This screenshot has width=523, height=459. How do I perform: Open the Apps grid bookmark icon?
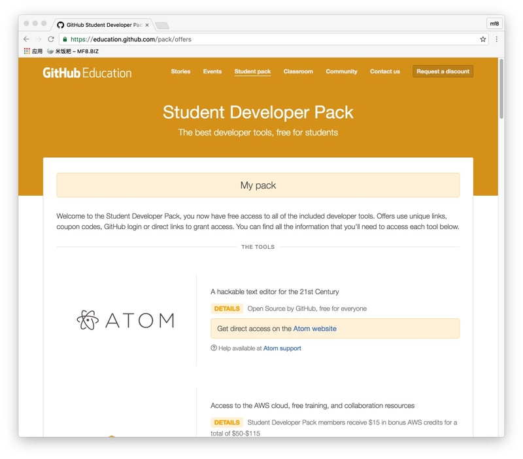click(x=27, y=51)
